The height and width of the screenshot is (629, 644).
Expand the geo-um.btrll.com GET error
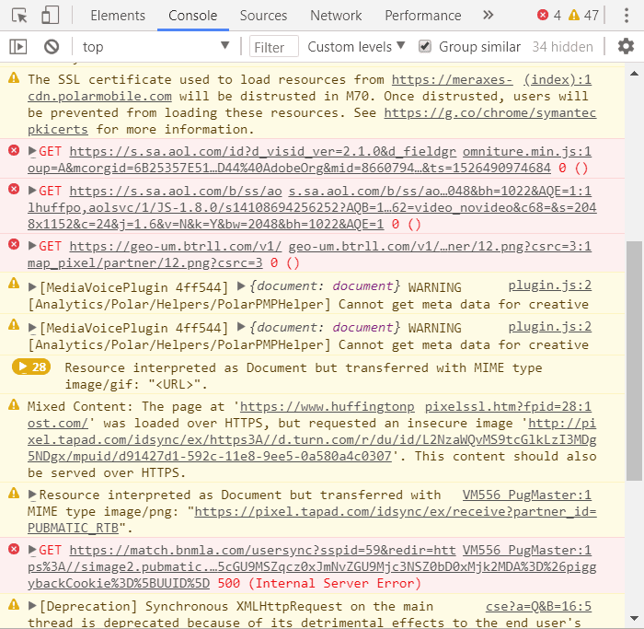(x=33, y=246)
